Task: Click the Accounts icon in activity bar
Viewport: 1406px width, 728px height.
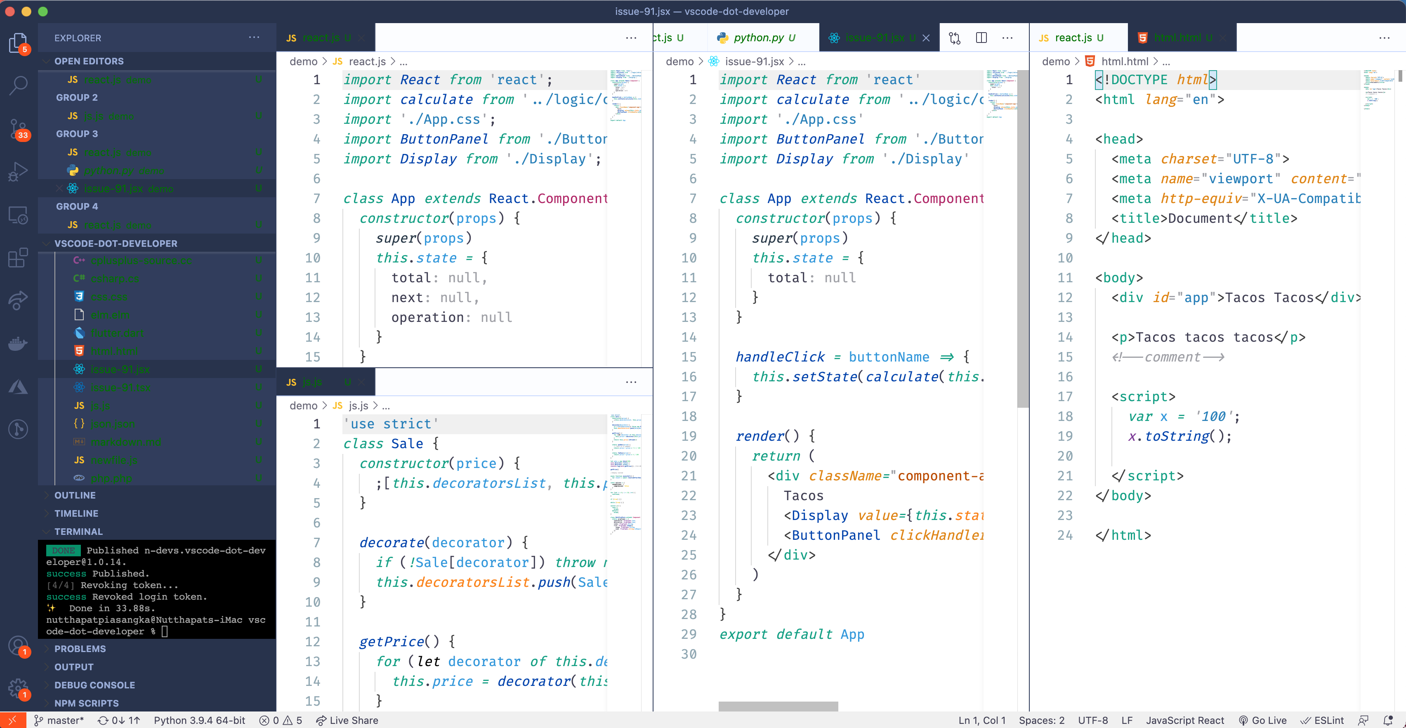Action: coord(18,645)
